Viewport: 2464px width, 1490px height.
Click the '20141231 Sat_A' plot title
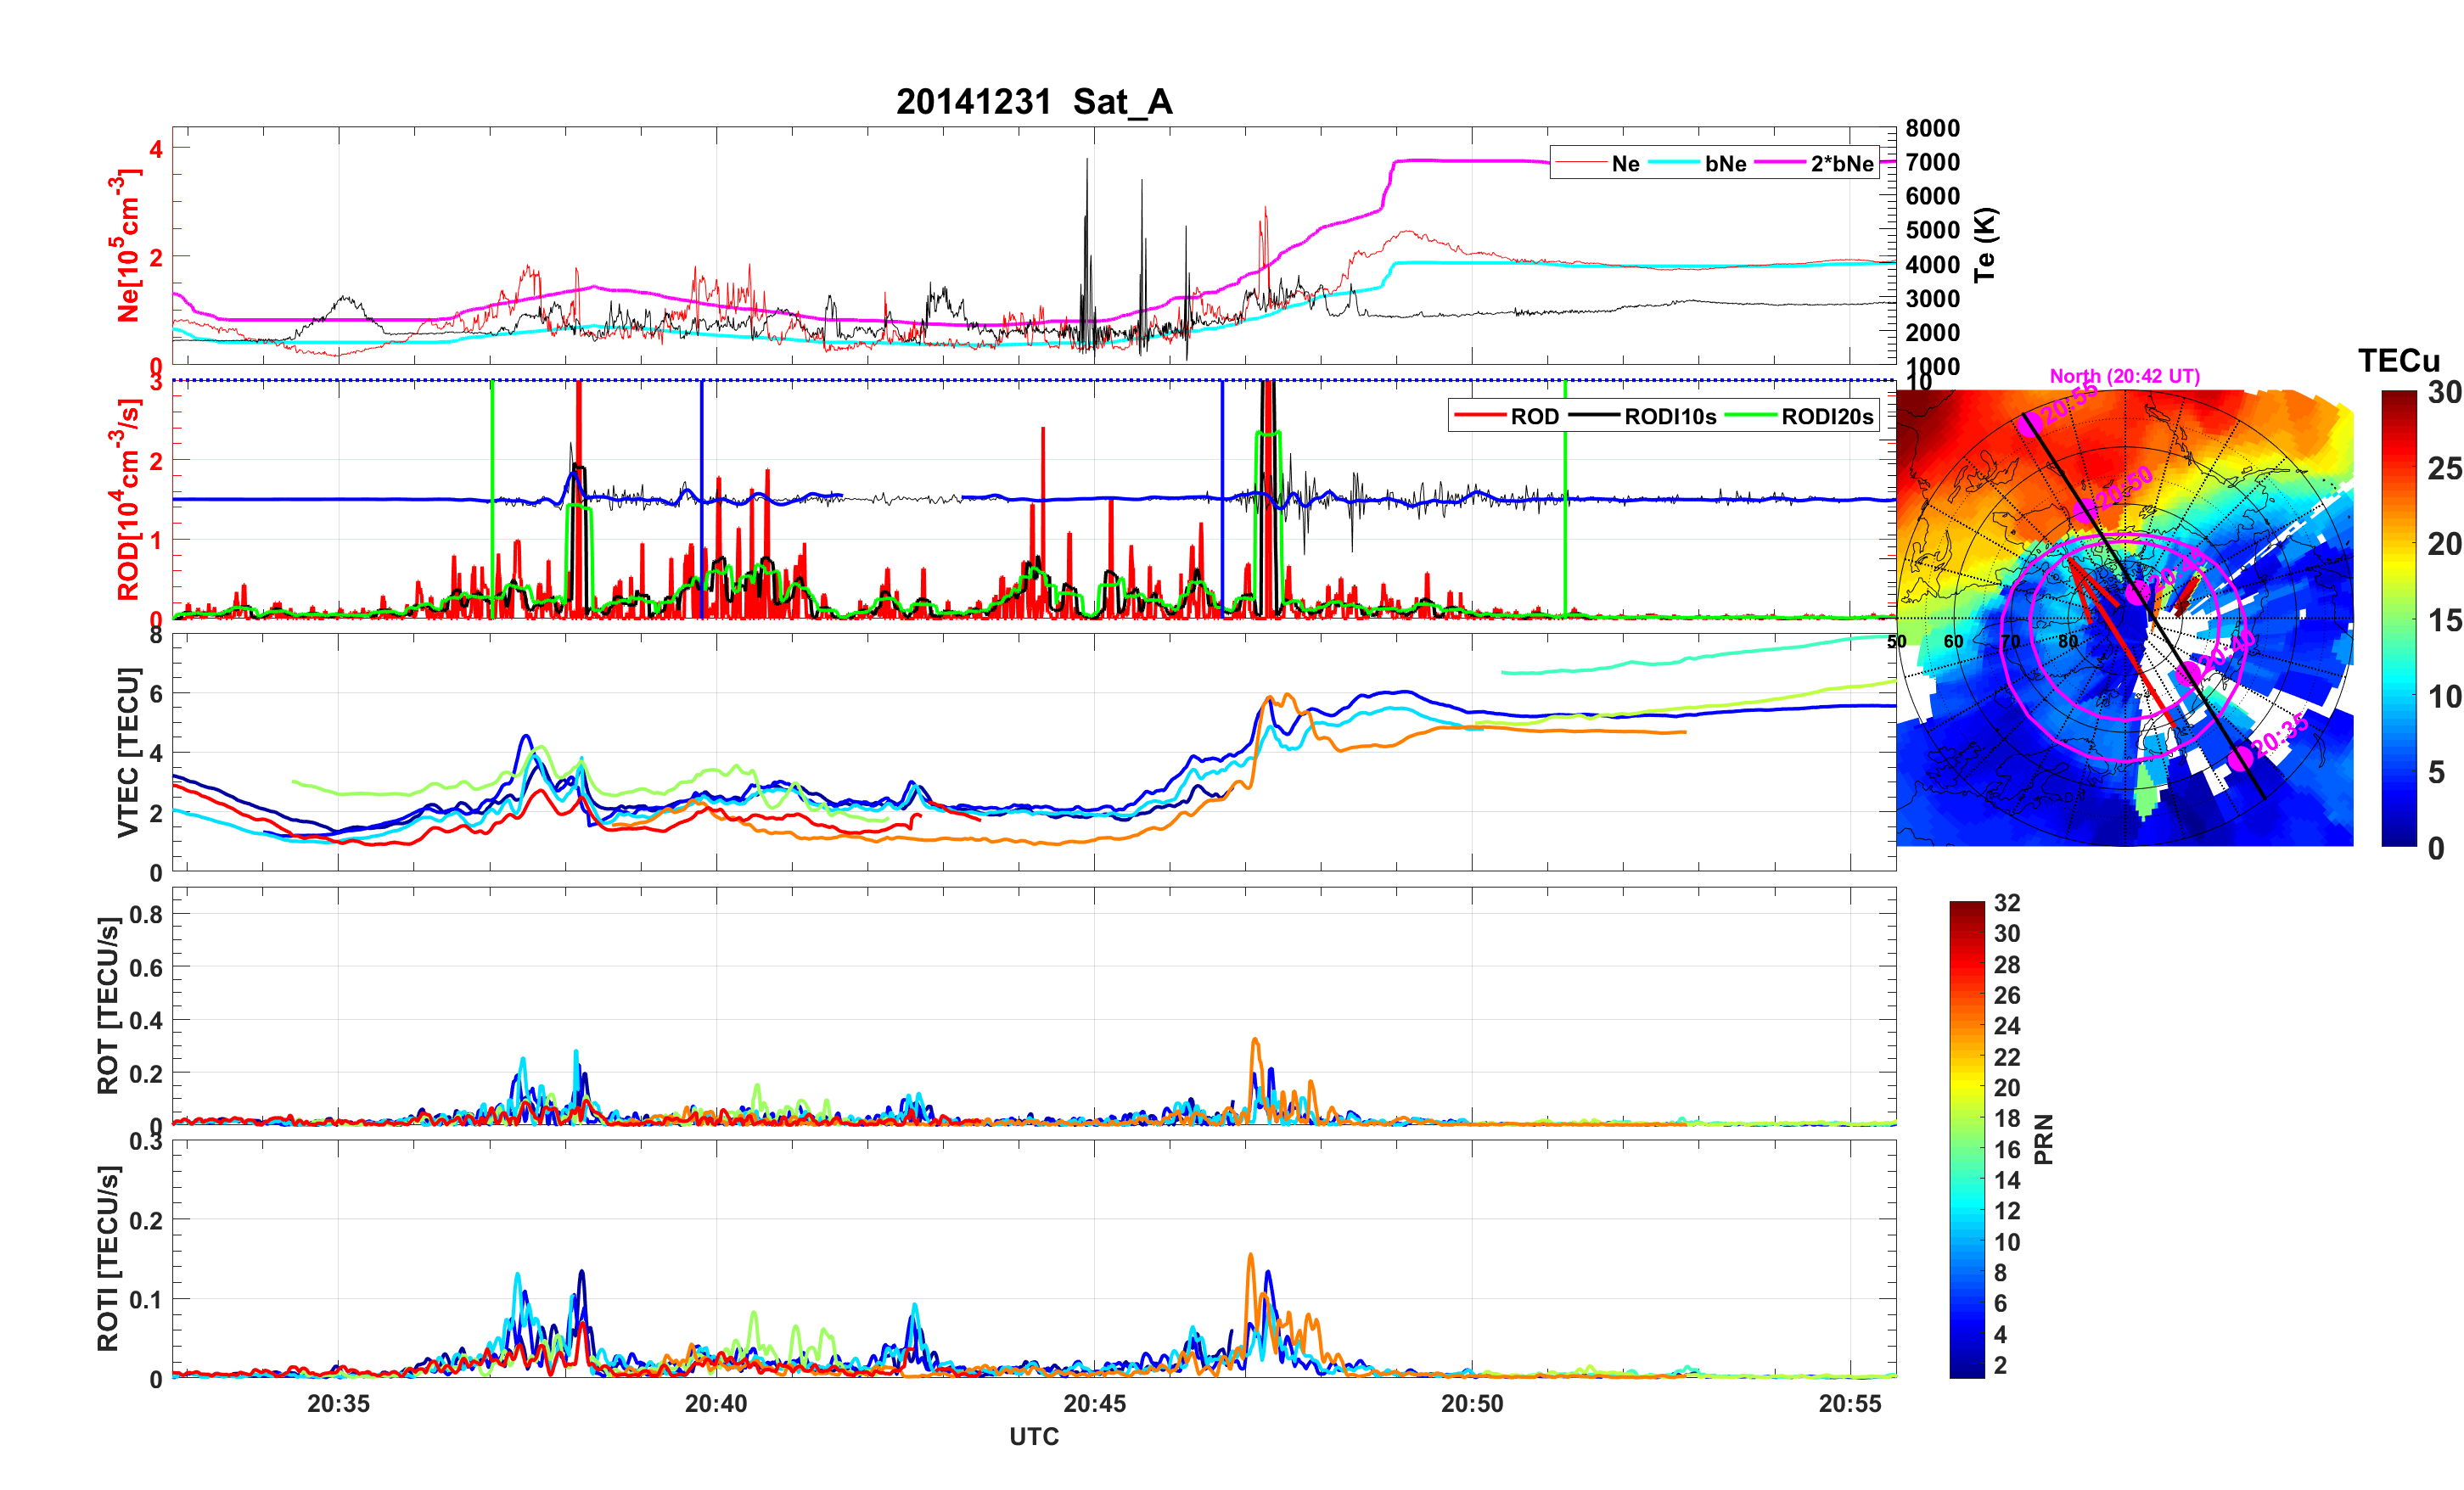pyautogui.click(x=1033, y=101)
